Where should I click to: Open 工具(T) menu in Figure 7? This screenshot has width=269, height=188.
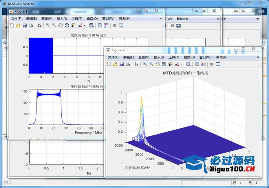[x=174, y=57]
